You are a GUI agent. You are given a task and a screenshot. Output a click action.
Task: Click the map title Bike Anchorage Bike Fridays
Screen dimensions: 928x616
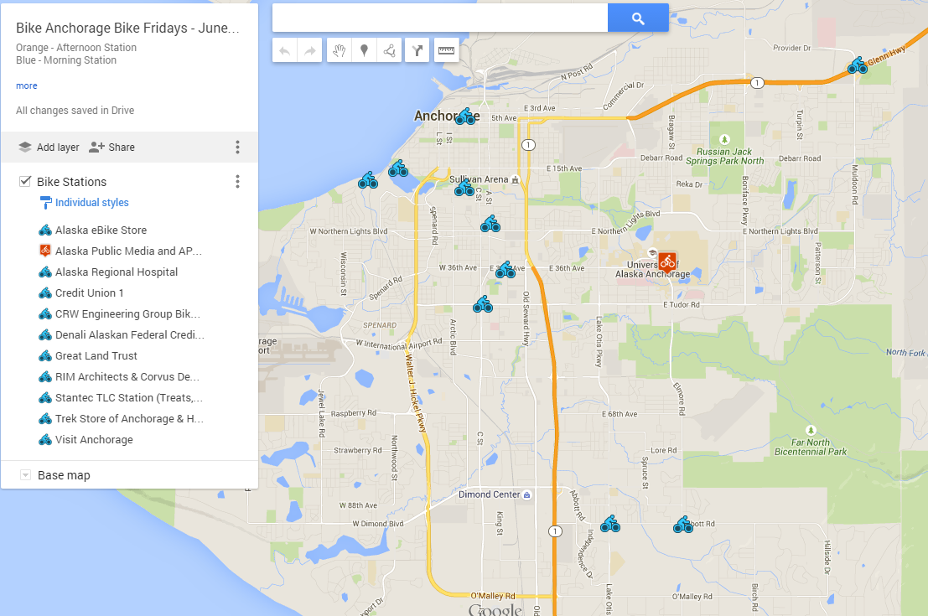[x=127, y=28]
